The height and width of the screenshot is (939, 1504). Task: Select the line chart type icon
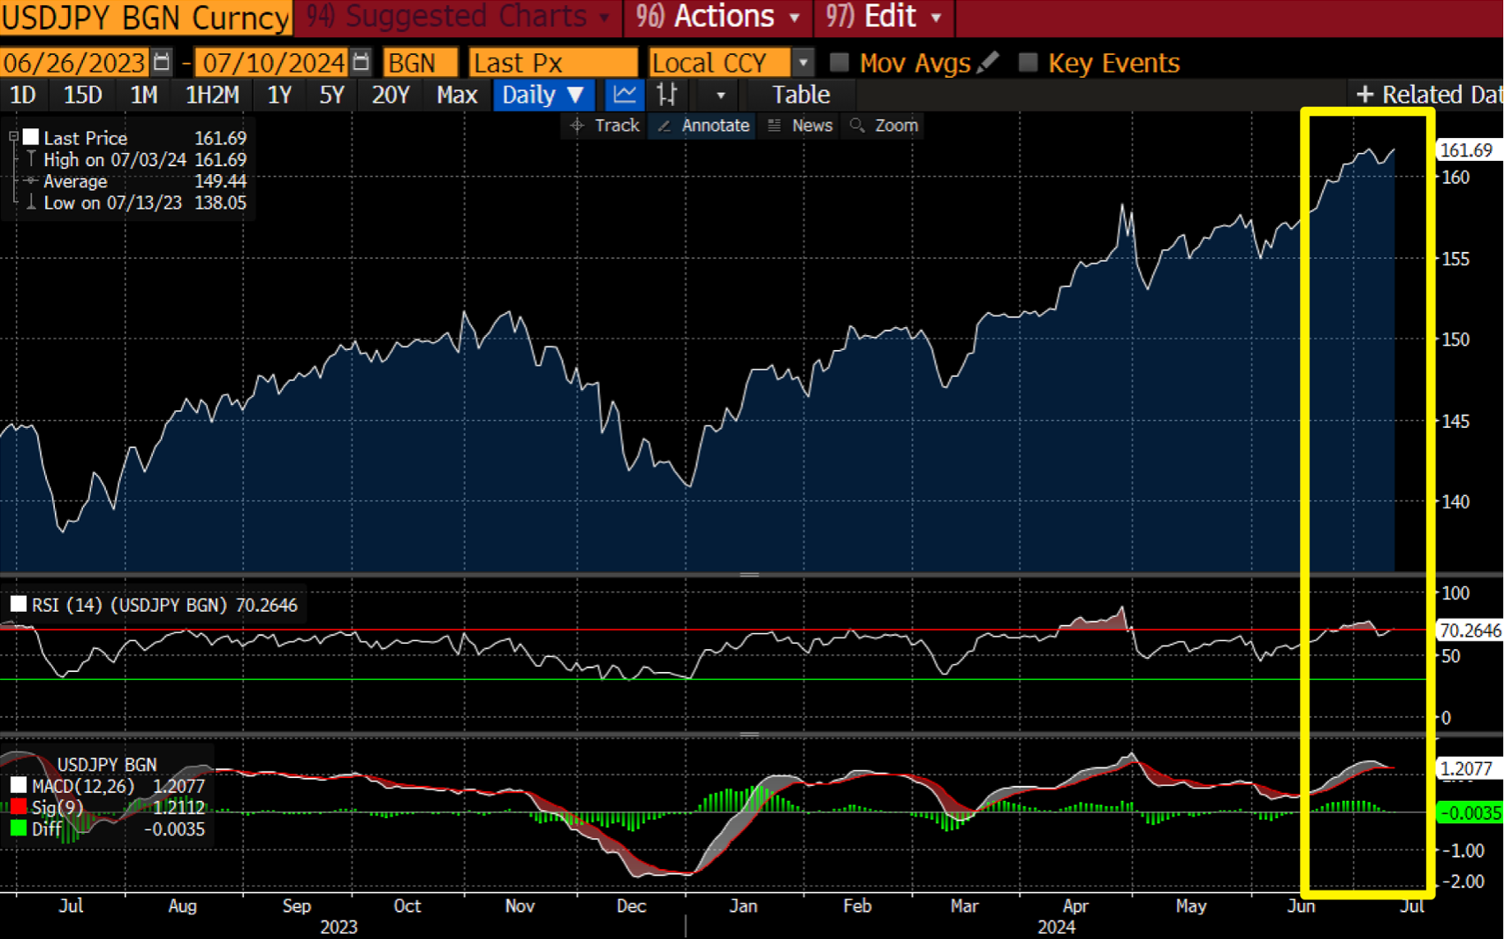pyautogui.click(x=625, y=95)
